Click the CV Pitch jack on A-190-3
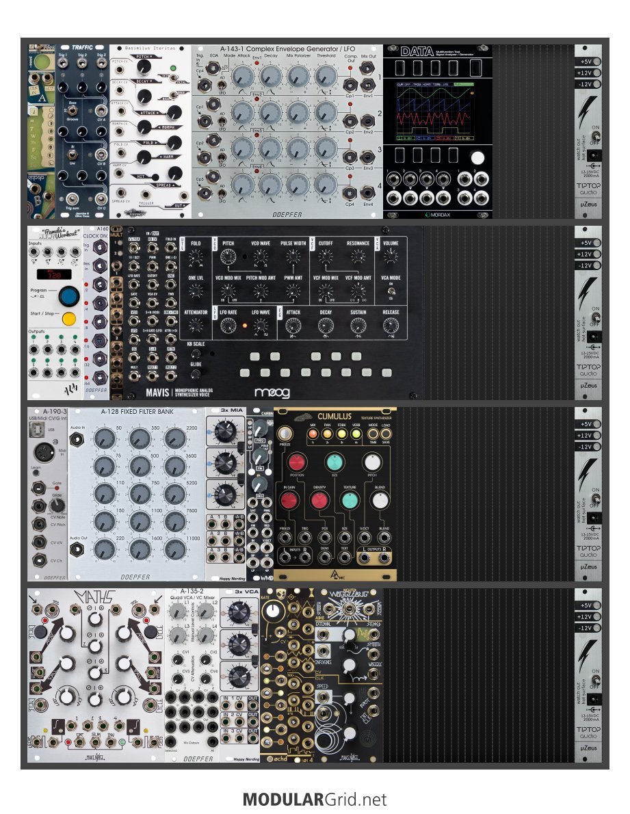Screen dimensions: 630x814 (x=40, y=524)
